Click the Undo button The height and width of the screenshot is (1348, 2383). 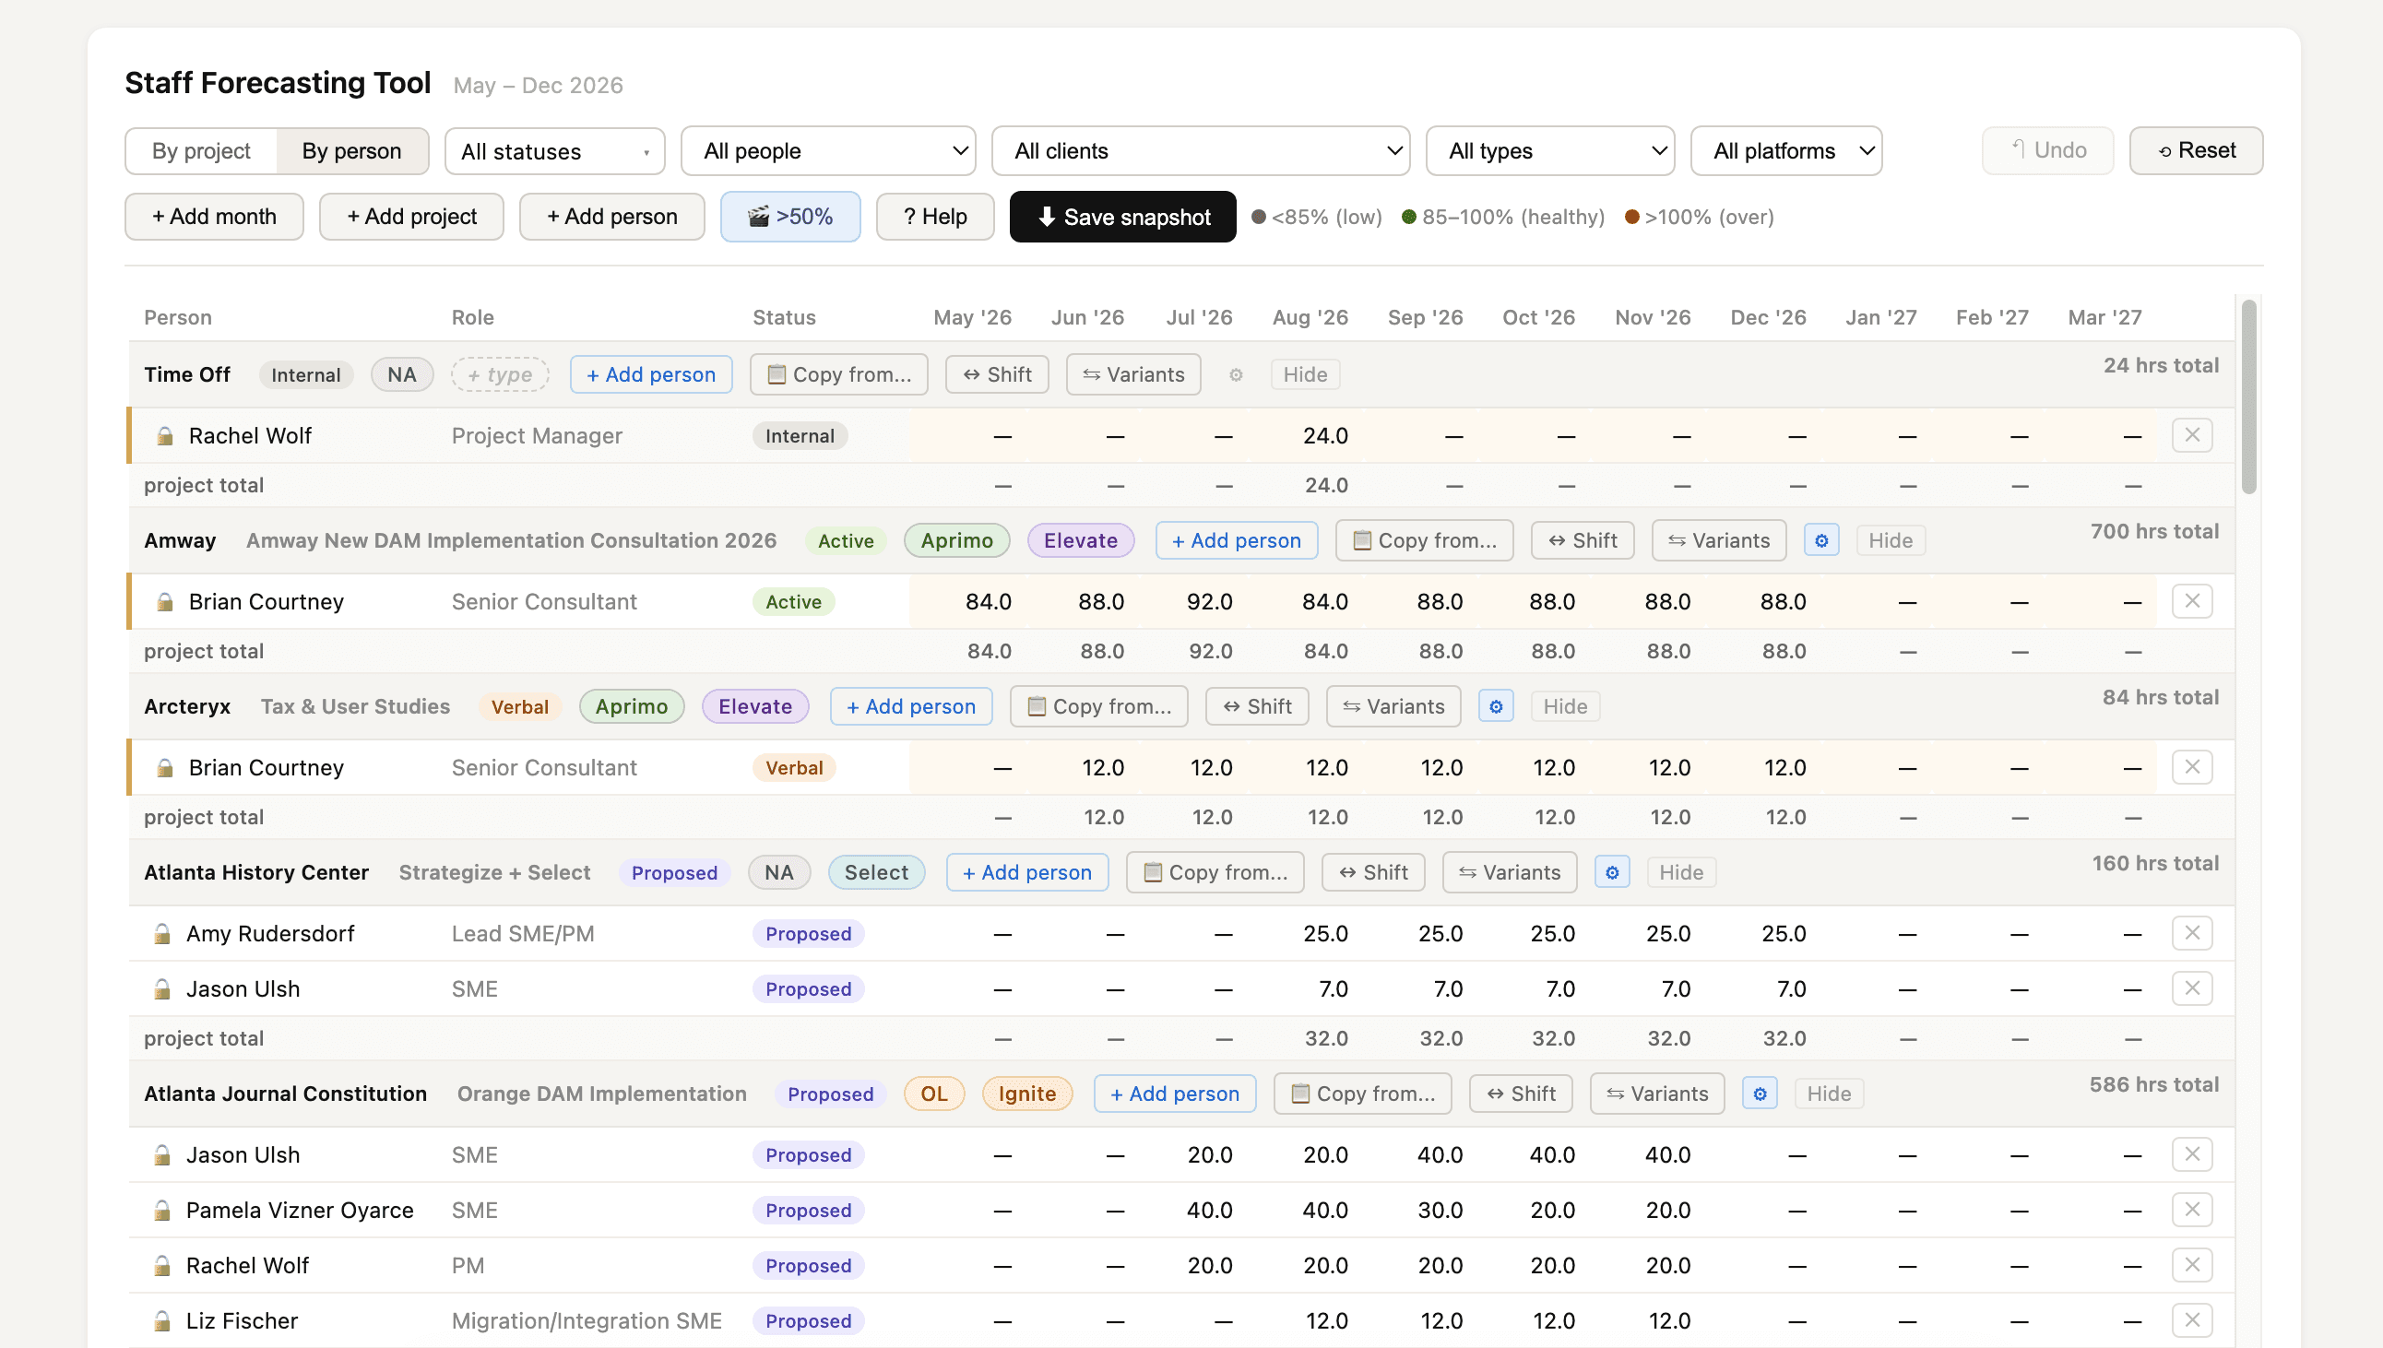coord(2048,151)
